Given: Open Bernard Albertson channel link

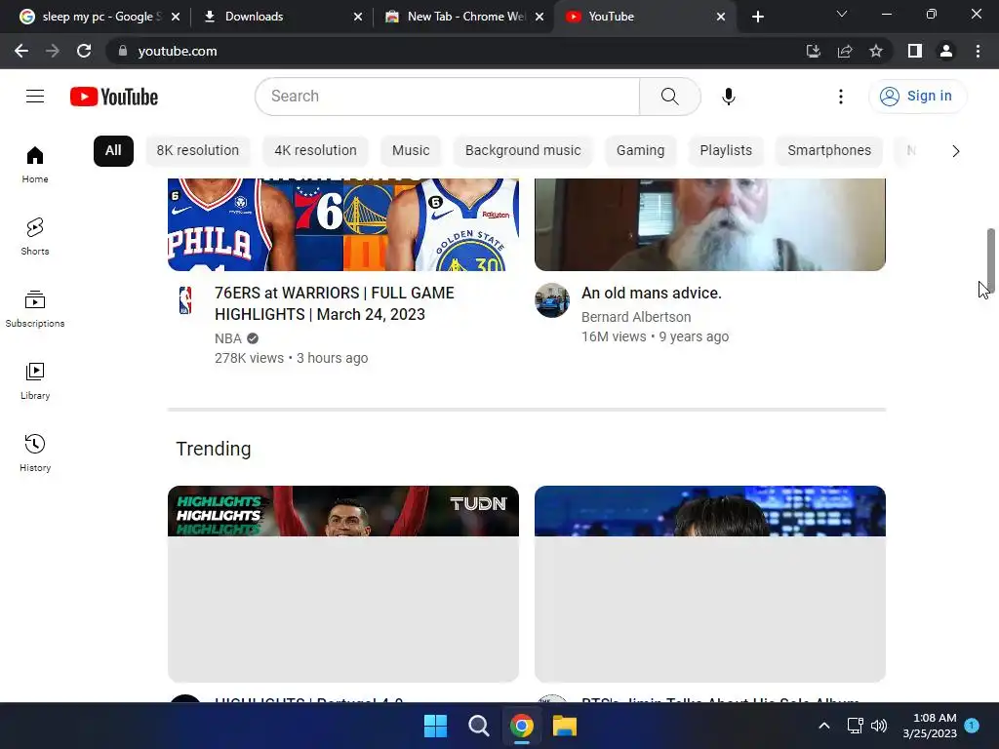Looking at the screenshot, I should 636,317.
